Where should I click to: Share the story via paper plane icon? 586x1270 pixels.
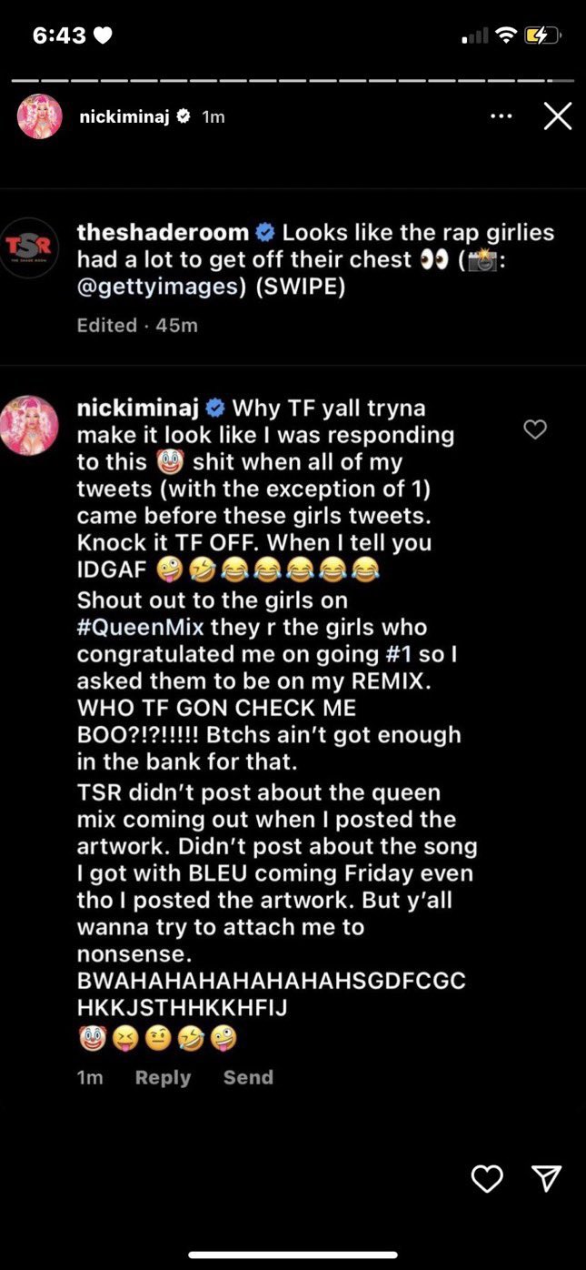point(546,1179)
